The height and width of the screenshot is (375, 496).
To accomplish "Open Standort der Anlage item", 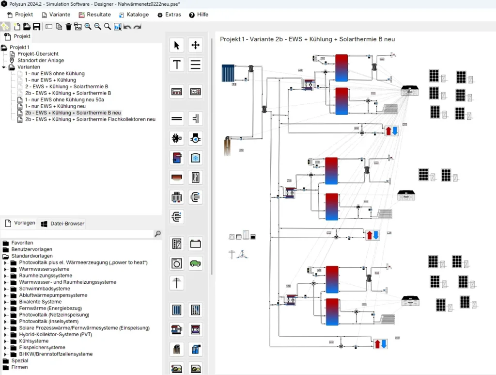I will point(40,61).
